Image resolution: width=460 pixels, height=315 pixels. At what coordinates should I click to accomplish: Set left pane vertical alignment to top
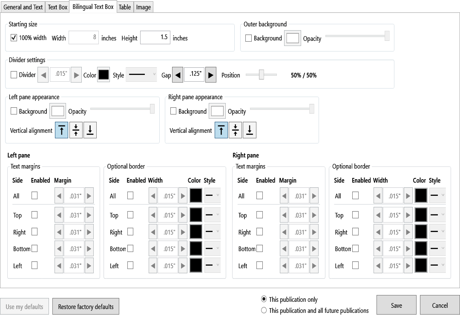point(62,130)
